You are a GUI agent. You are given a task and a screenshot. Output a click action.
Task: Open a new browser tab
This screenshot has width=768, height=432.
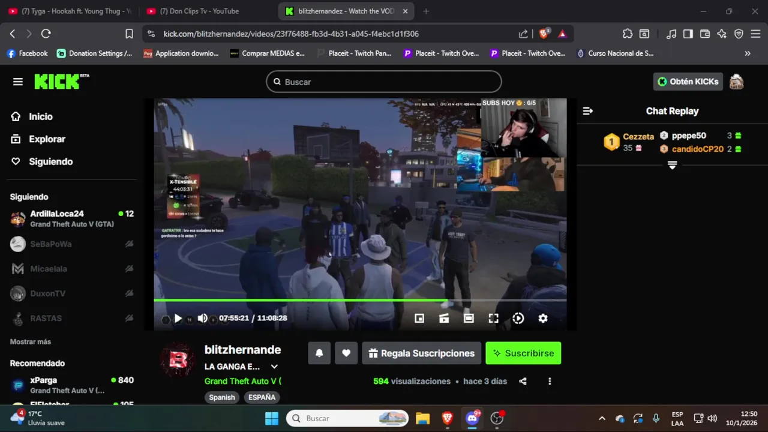427,11
